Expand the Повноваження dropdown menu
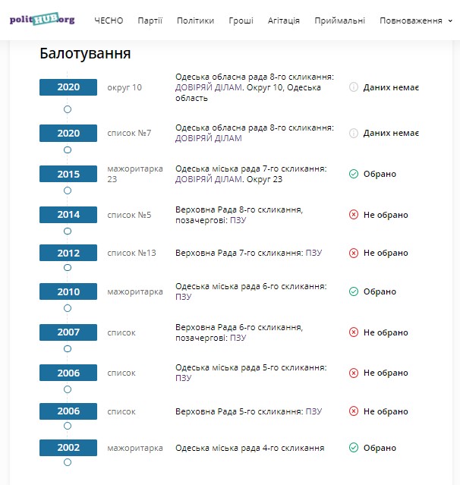The height and width of the screenshot is (485, 460). point(415,20)
